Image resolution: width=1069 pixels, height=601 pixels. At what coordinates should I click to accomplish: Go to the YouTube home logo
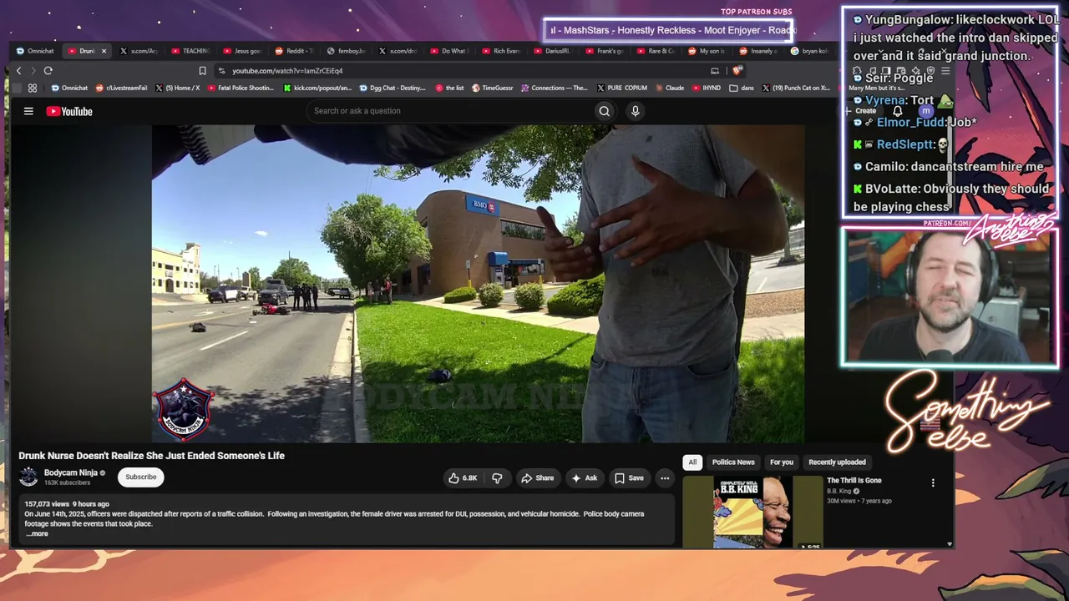point(69,111)
